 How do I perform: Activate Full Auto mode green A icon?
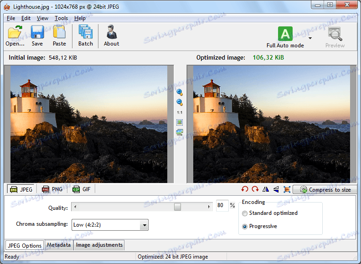(x=285, y=34)
